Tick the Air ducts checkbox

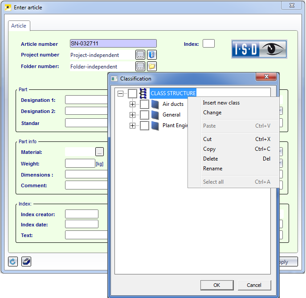click(x=144, y=104)
